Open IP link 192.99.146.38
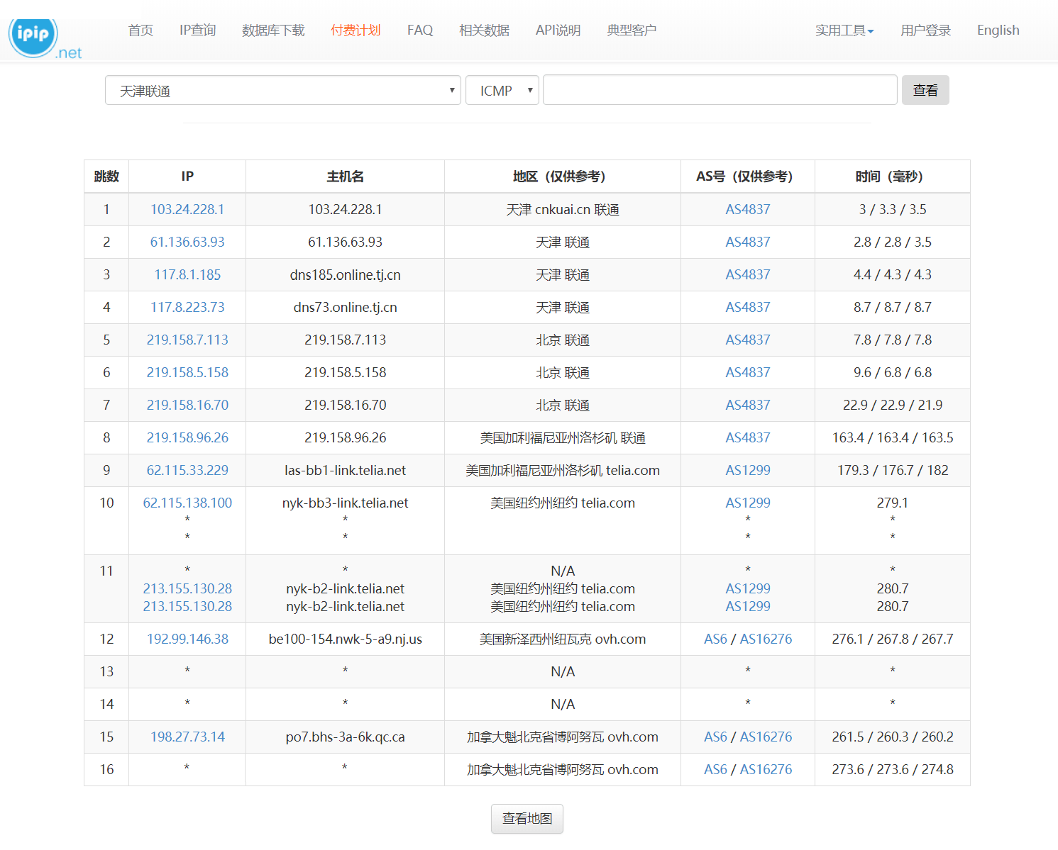This screenshot has height=850, width=1058. click(x=187, y=639)
